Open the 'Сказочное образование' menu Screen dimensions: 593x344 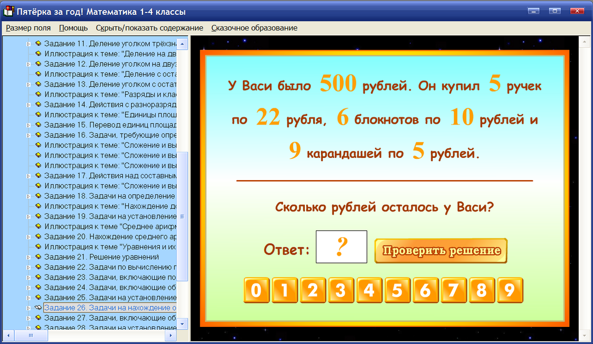(254, 28)
